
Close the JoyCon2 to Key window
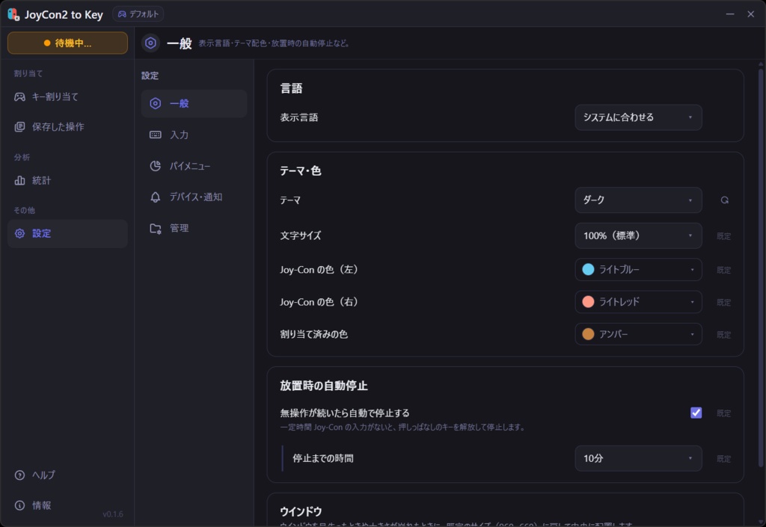coord(751,14)
